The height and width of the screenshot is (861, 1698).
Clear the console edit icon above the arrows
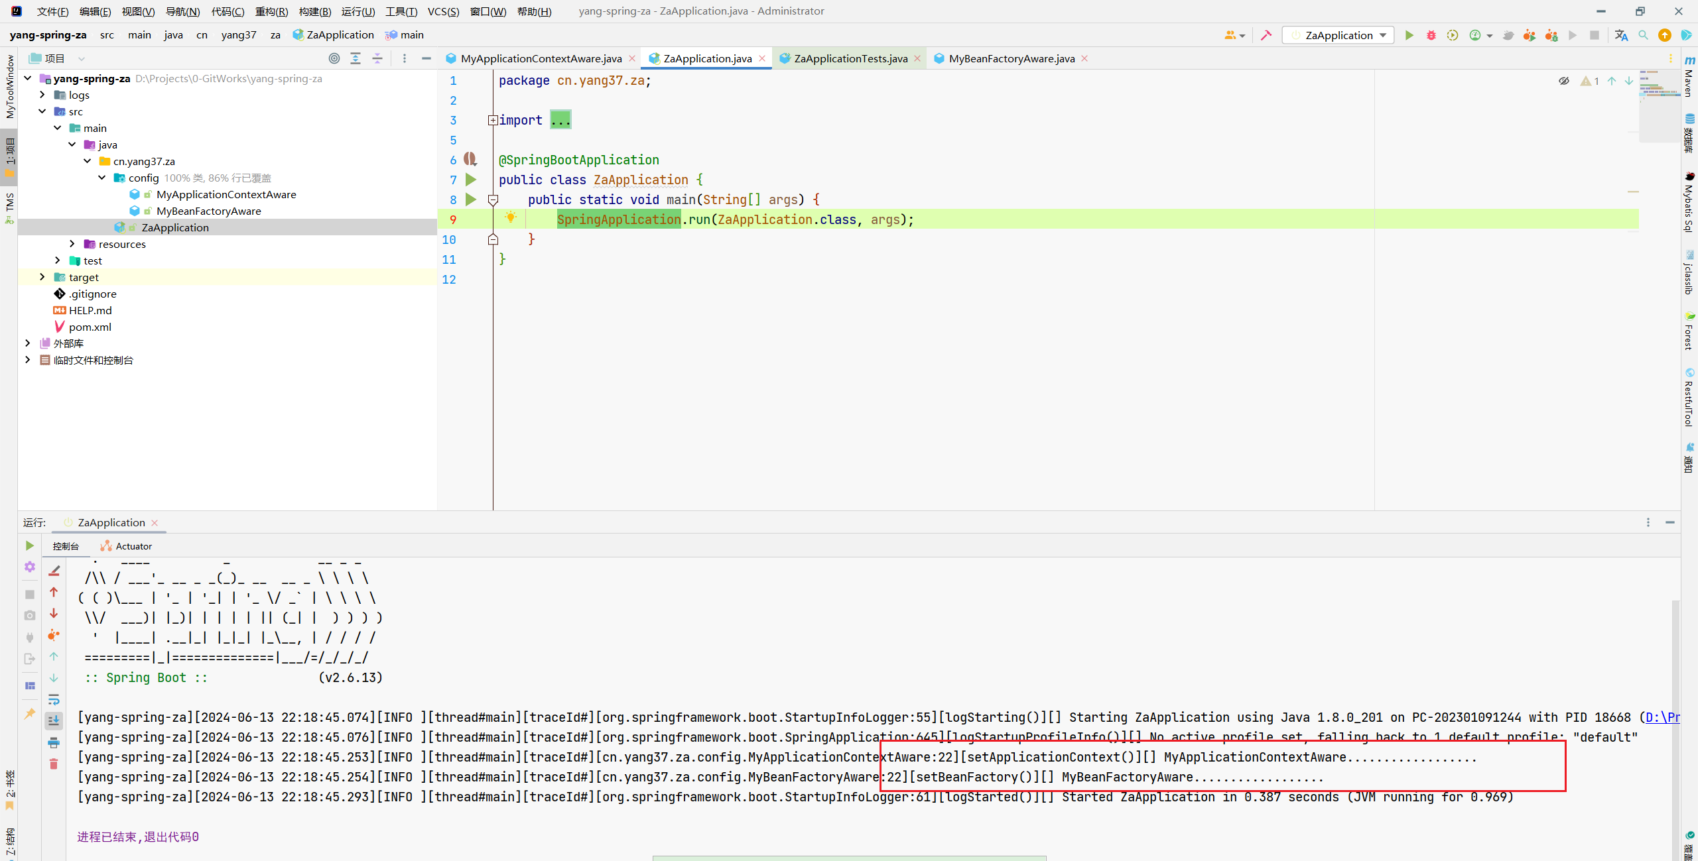coord(54,570)
